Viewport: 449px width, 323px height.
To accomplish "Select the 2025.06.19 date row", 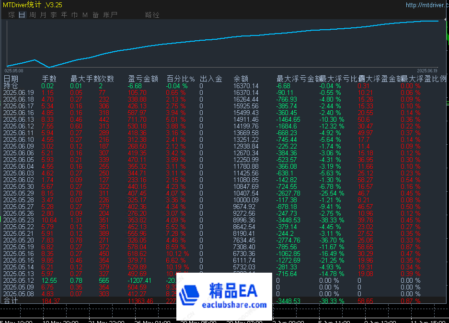I will (x=19, y=92).
